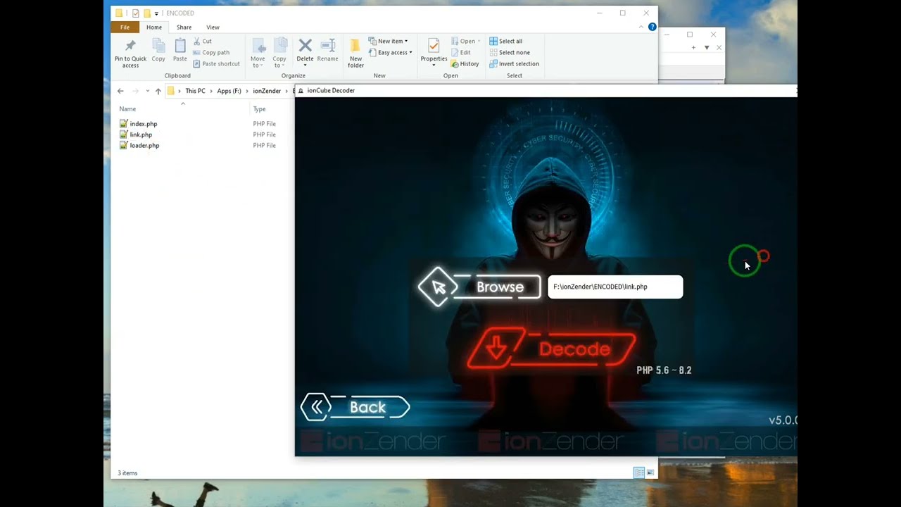Collapse the ribbon with the chevron
901x507 pixels.
[x=641, y=27]
